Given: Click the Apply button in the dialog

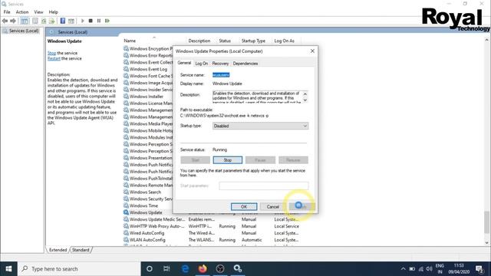Looking at the screenshot, I should click(302, 206).
